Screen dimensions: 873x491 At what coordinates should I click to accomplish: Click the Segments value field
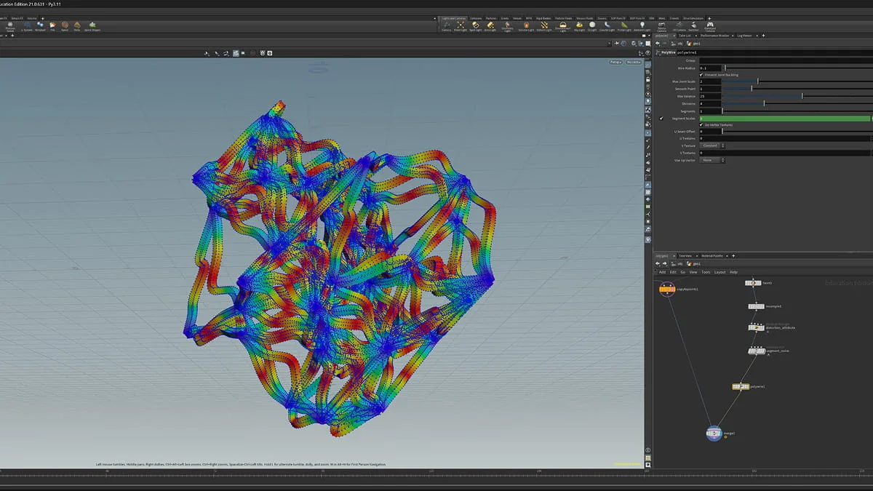pyautogui.click(x=711, y=111)
